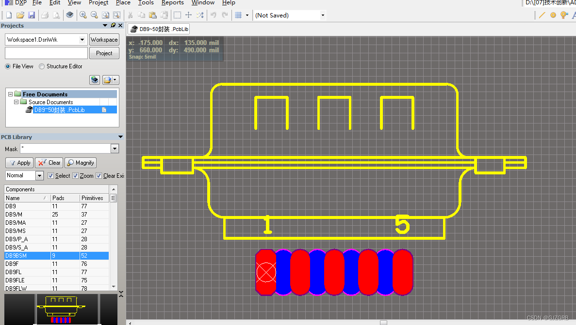Screen dimensions: 576x325
Task: Click the Project button
Action: click(x=104, y=53)
